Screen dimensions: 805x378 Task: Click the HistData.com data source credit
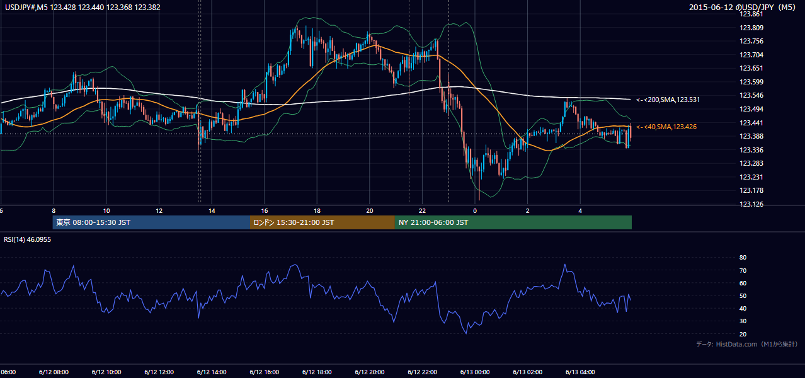748,344
